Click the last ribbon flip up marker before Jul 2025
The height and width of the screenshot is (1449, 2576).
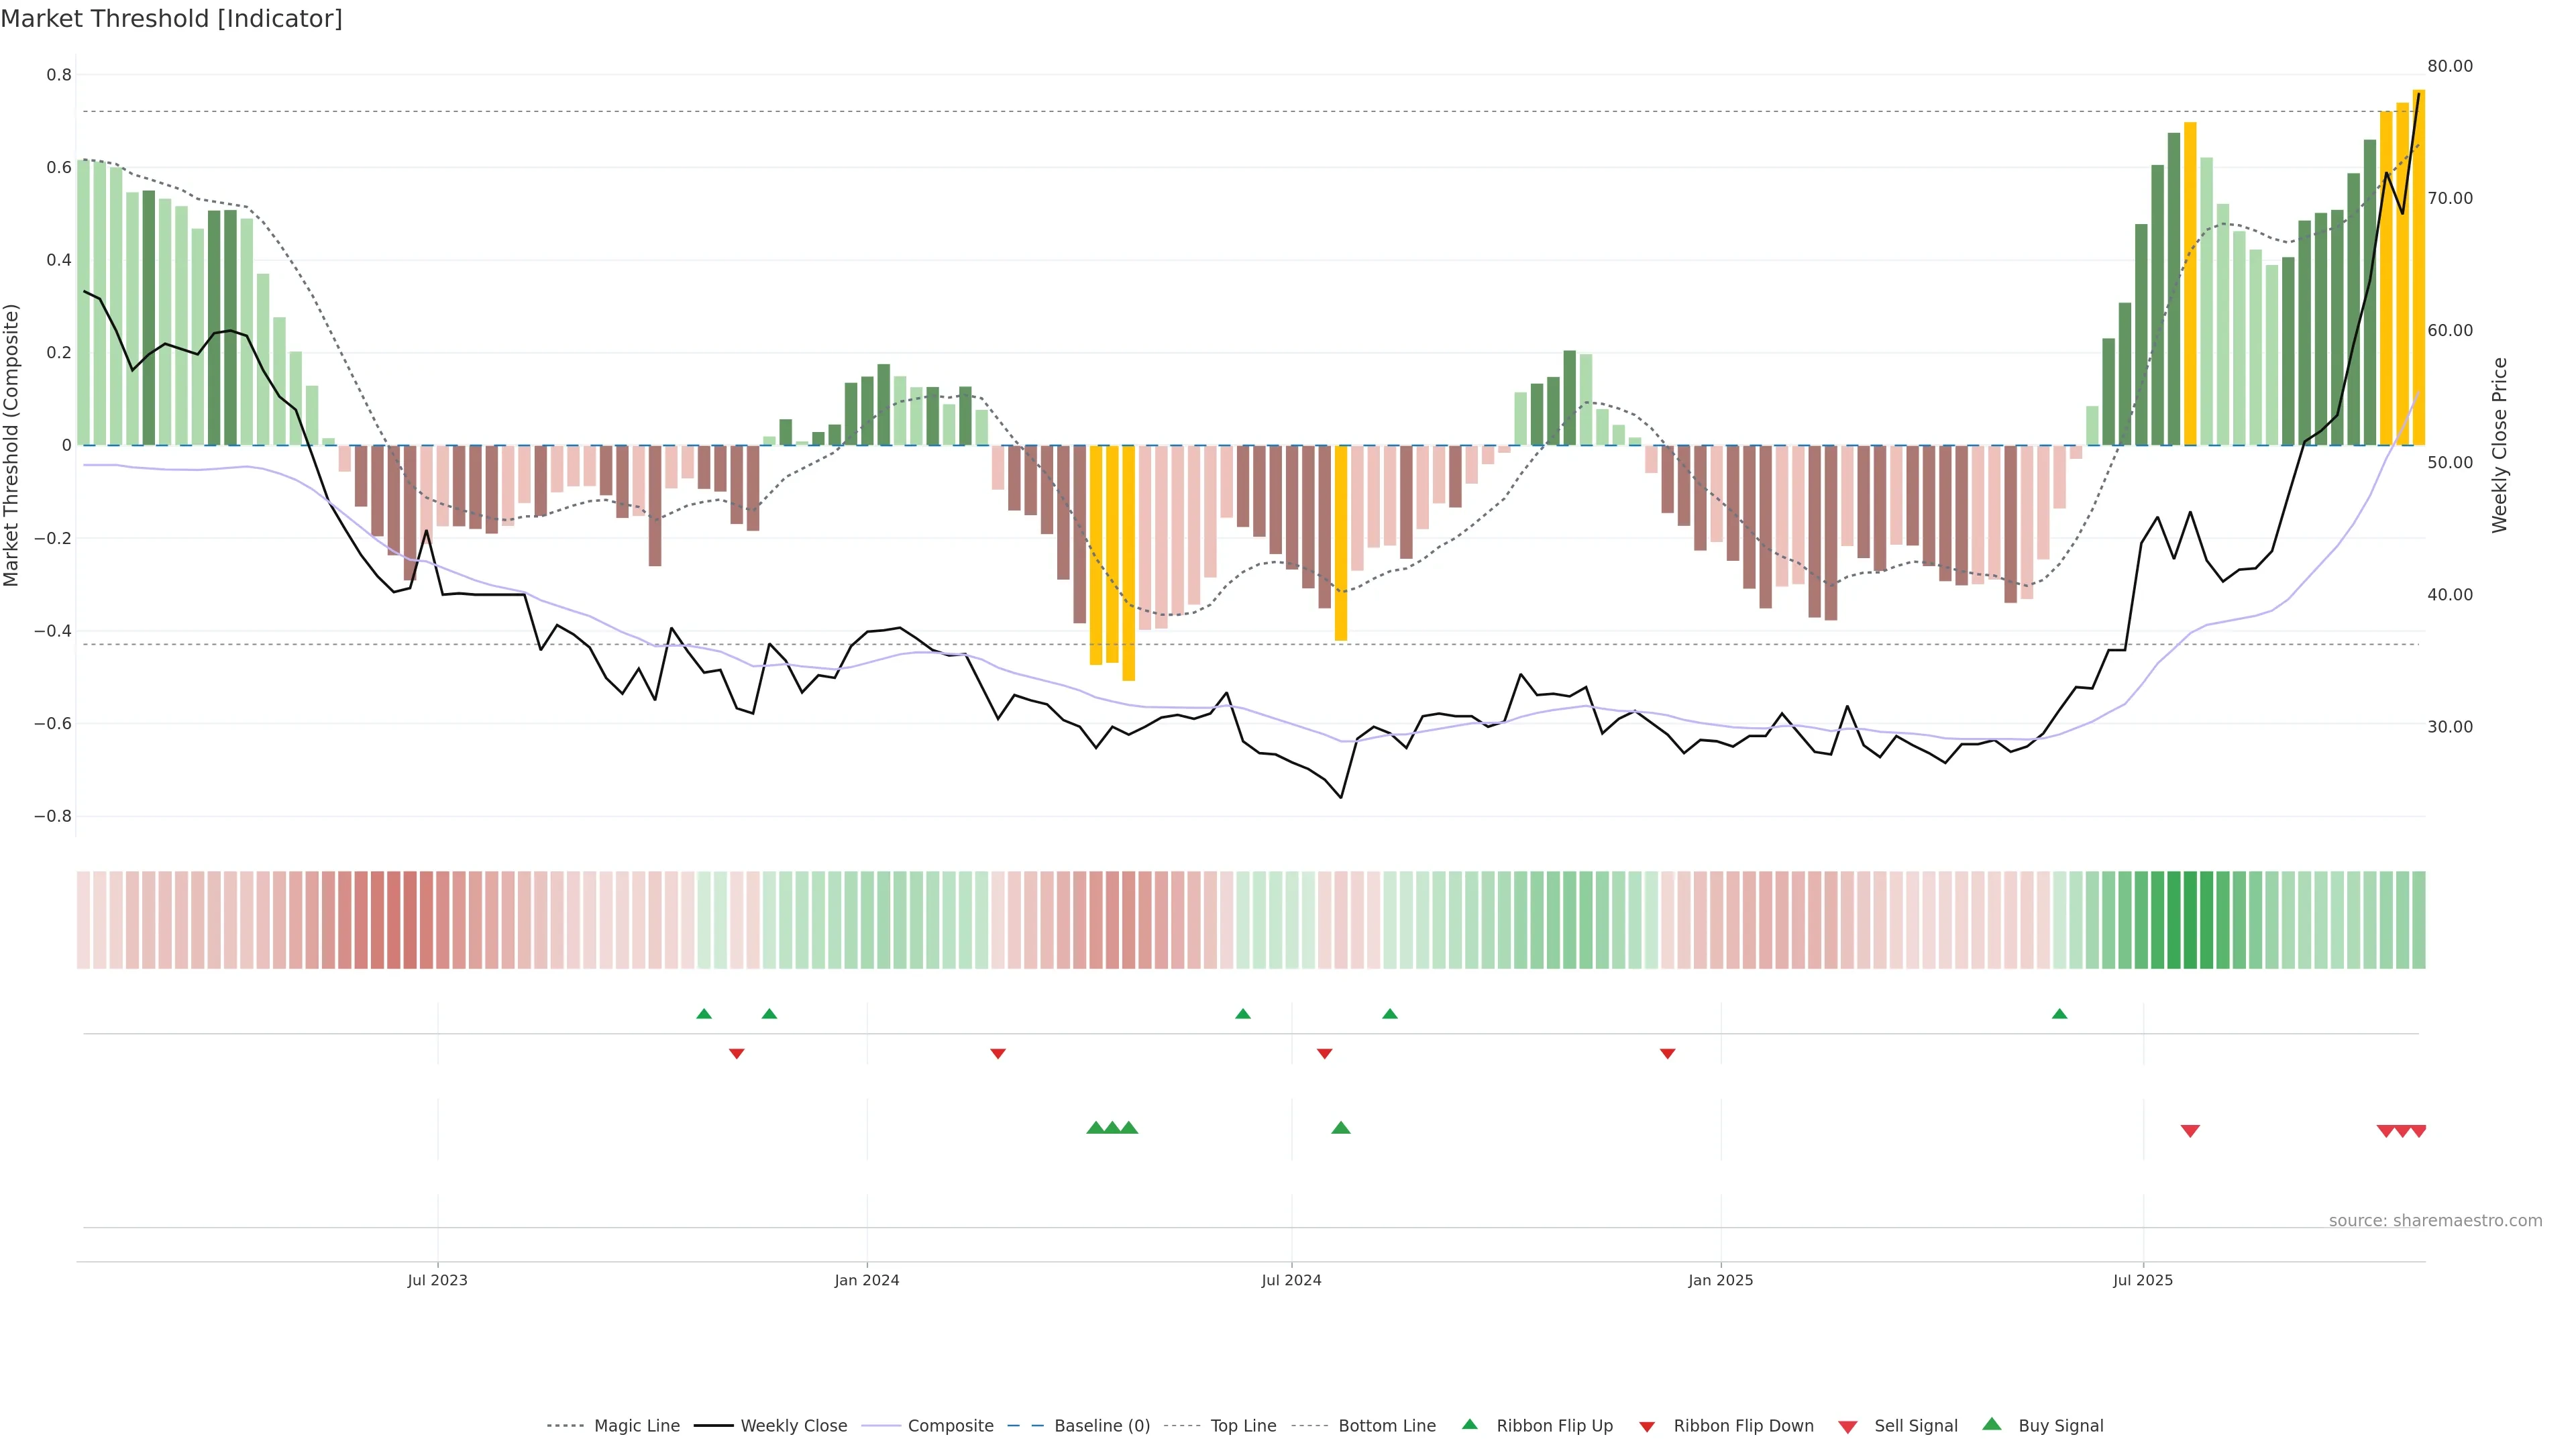[x=2059, y=1014]
